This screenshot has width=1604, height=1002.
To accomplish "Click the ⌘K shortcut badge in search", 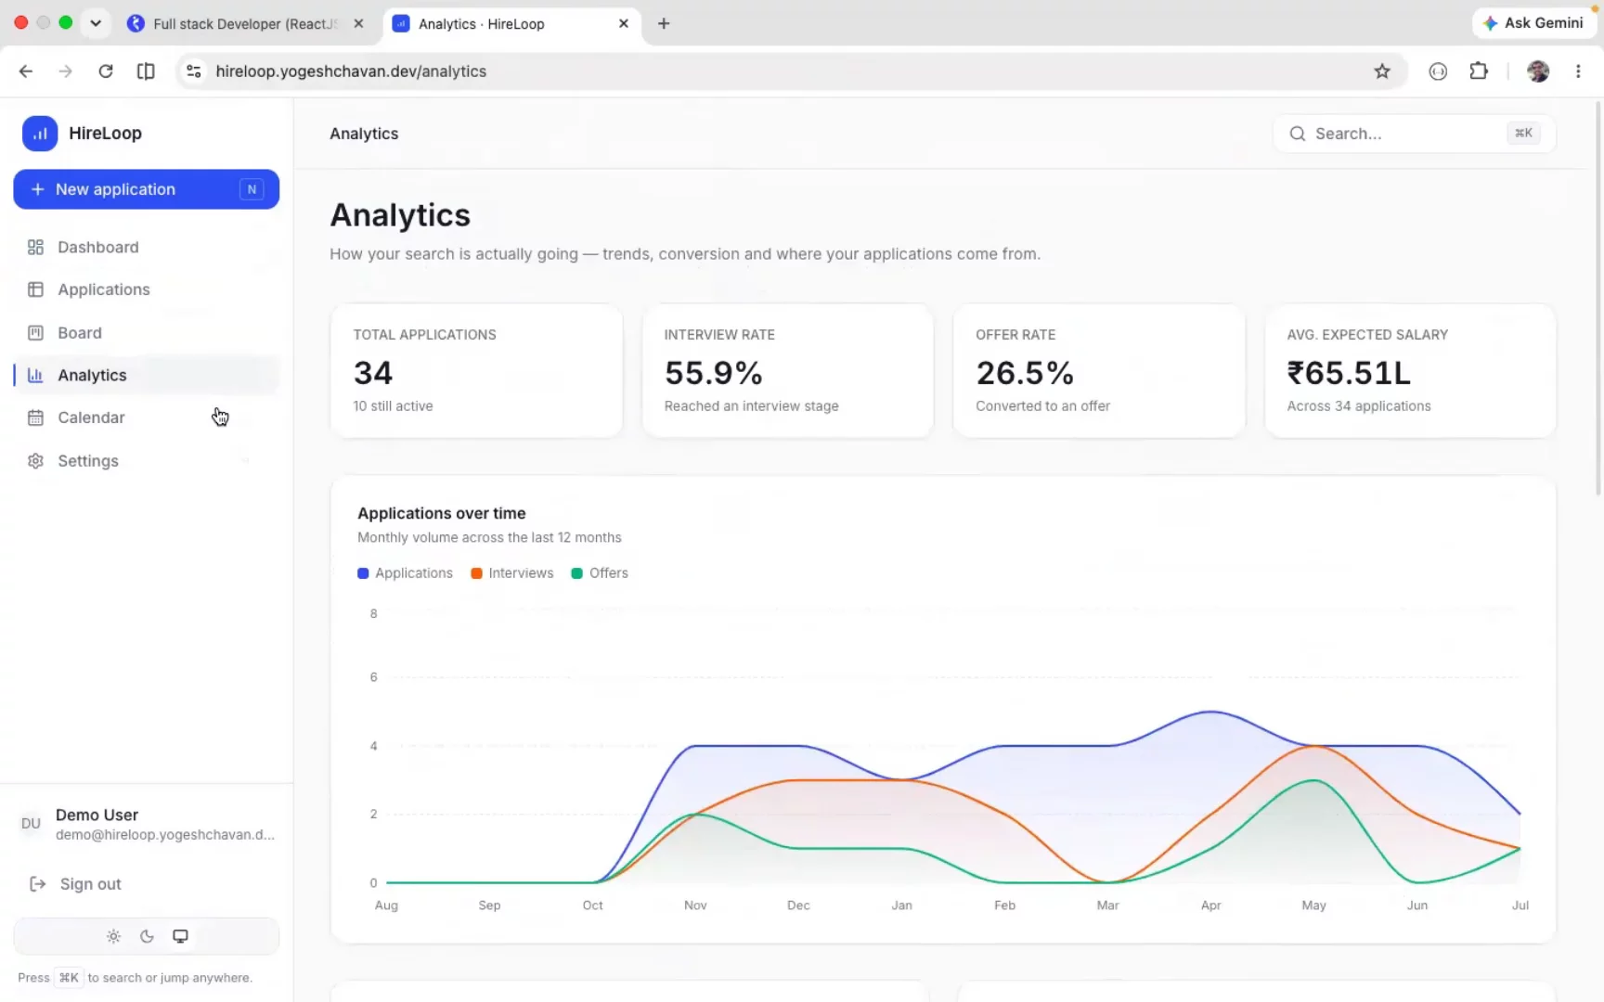I will point(1523,134).
